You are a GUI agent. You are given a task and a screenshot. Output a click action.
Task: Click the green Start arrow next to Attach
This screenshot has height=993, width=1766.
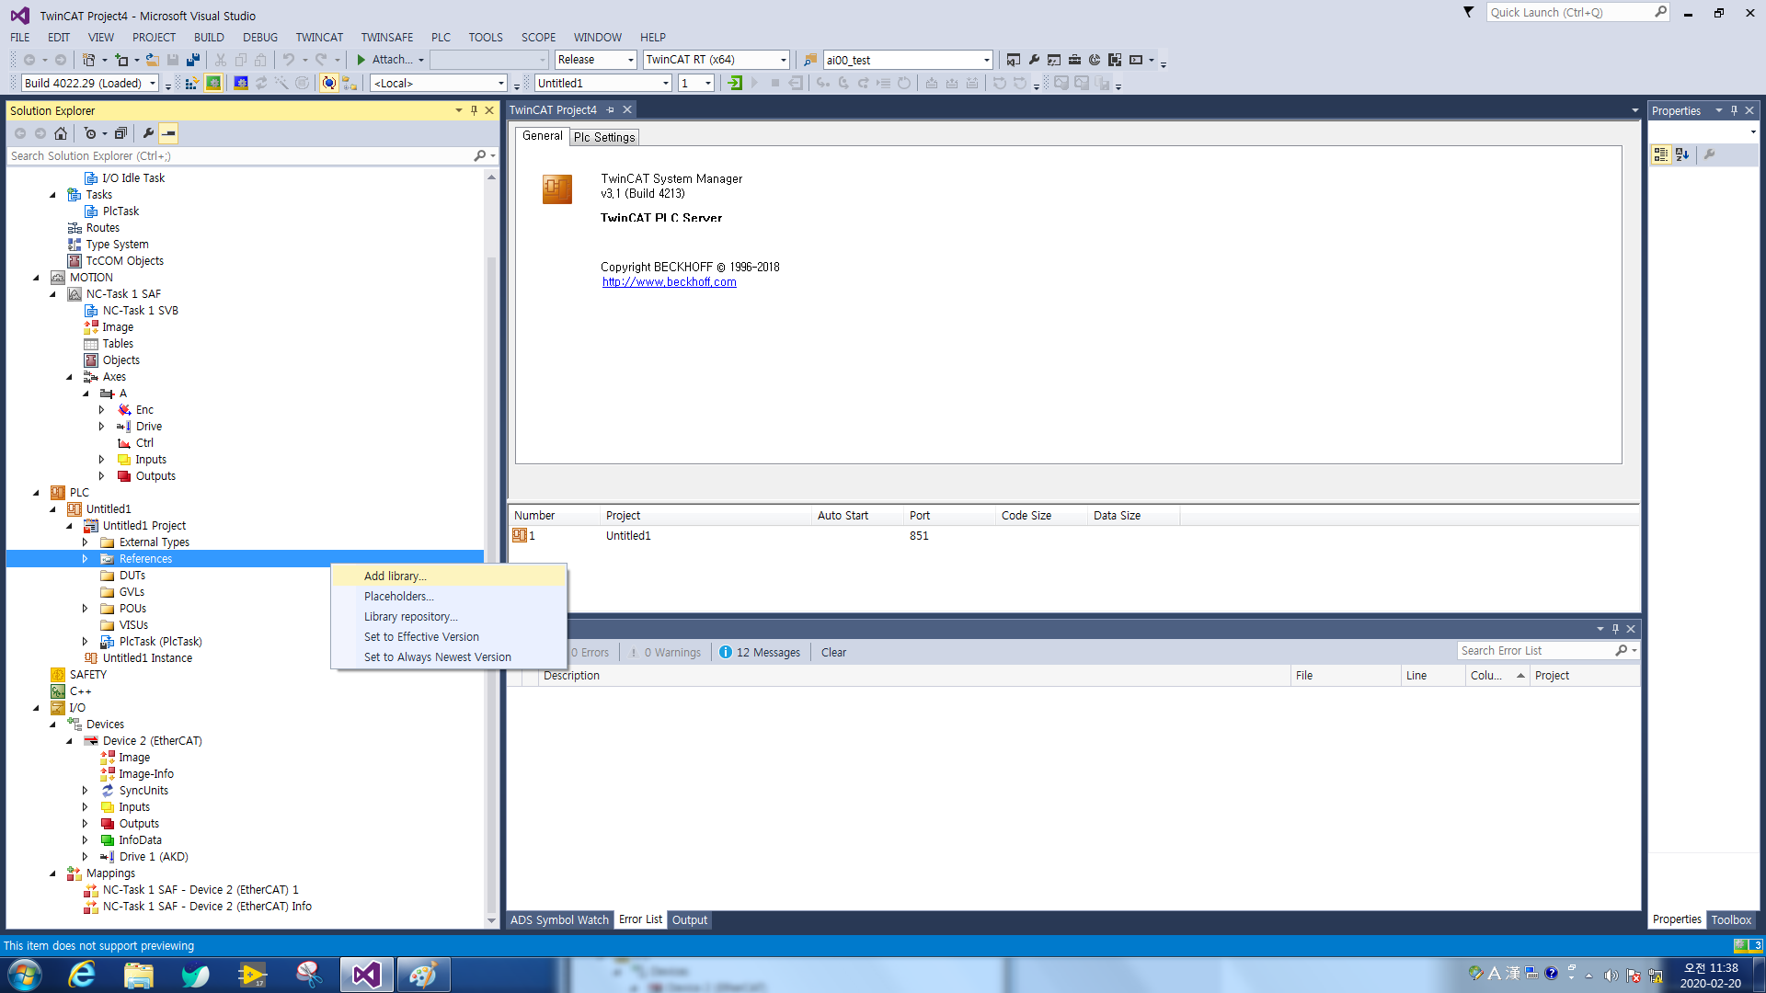(361, 60)
